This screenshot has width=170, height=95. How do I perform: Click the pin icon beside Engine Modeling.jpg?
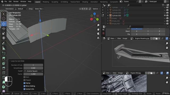tap(162, 39)
